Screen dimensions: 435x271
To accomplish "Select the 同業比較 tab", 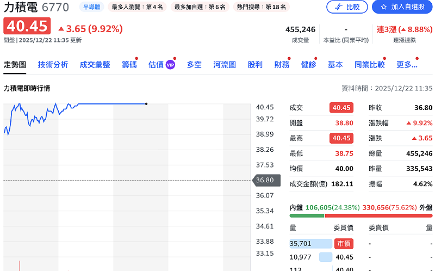I will (x=369, y=65).
